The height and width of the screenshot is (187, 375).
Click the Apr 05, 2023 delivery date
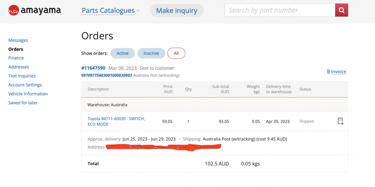point(277,121)
